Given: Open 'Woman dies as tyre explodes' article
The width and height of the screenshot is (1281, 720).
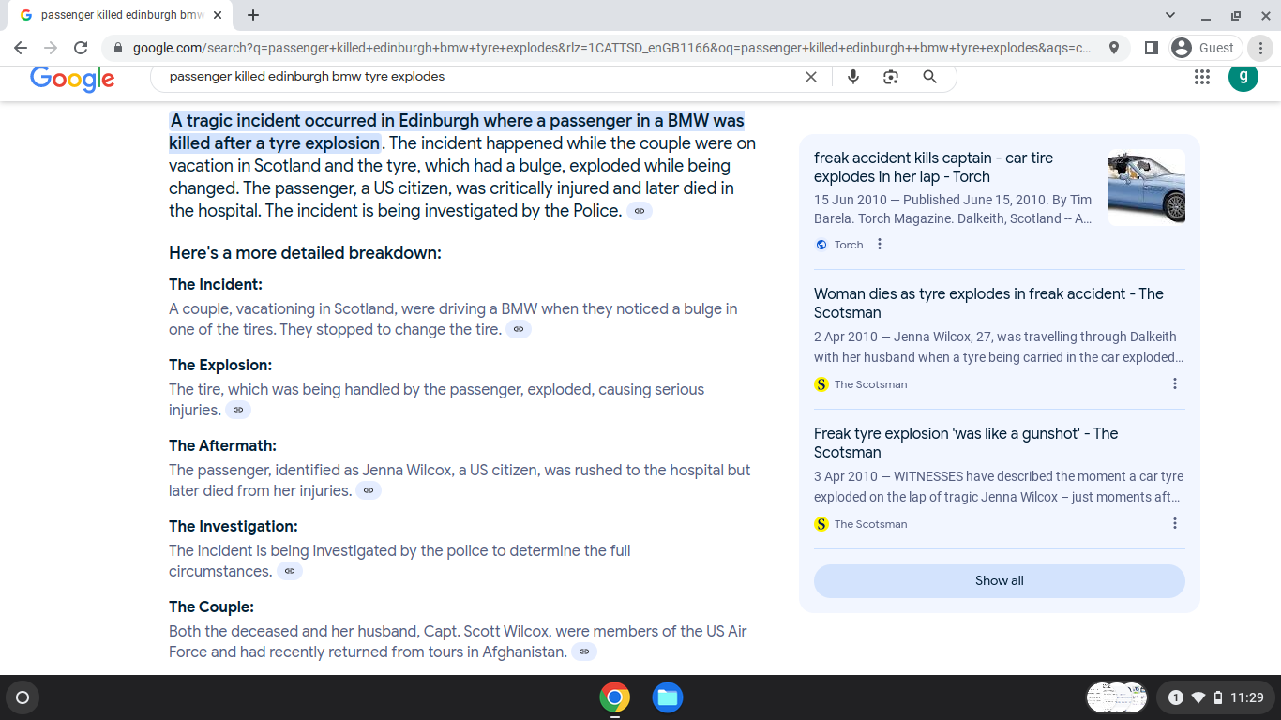Looking at the screenshot, I should (x=988, y=303).
